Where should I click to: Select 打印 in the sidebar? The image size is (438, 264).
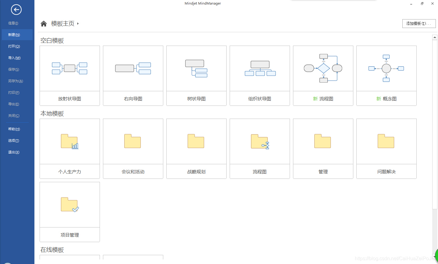(14, 92)
